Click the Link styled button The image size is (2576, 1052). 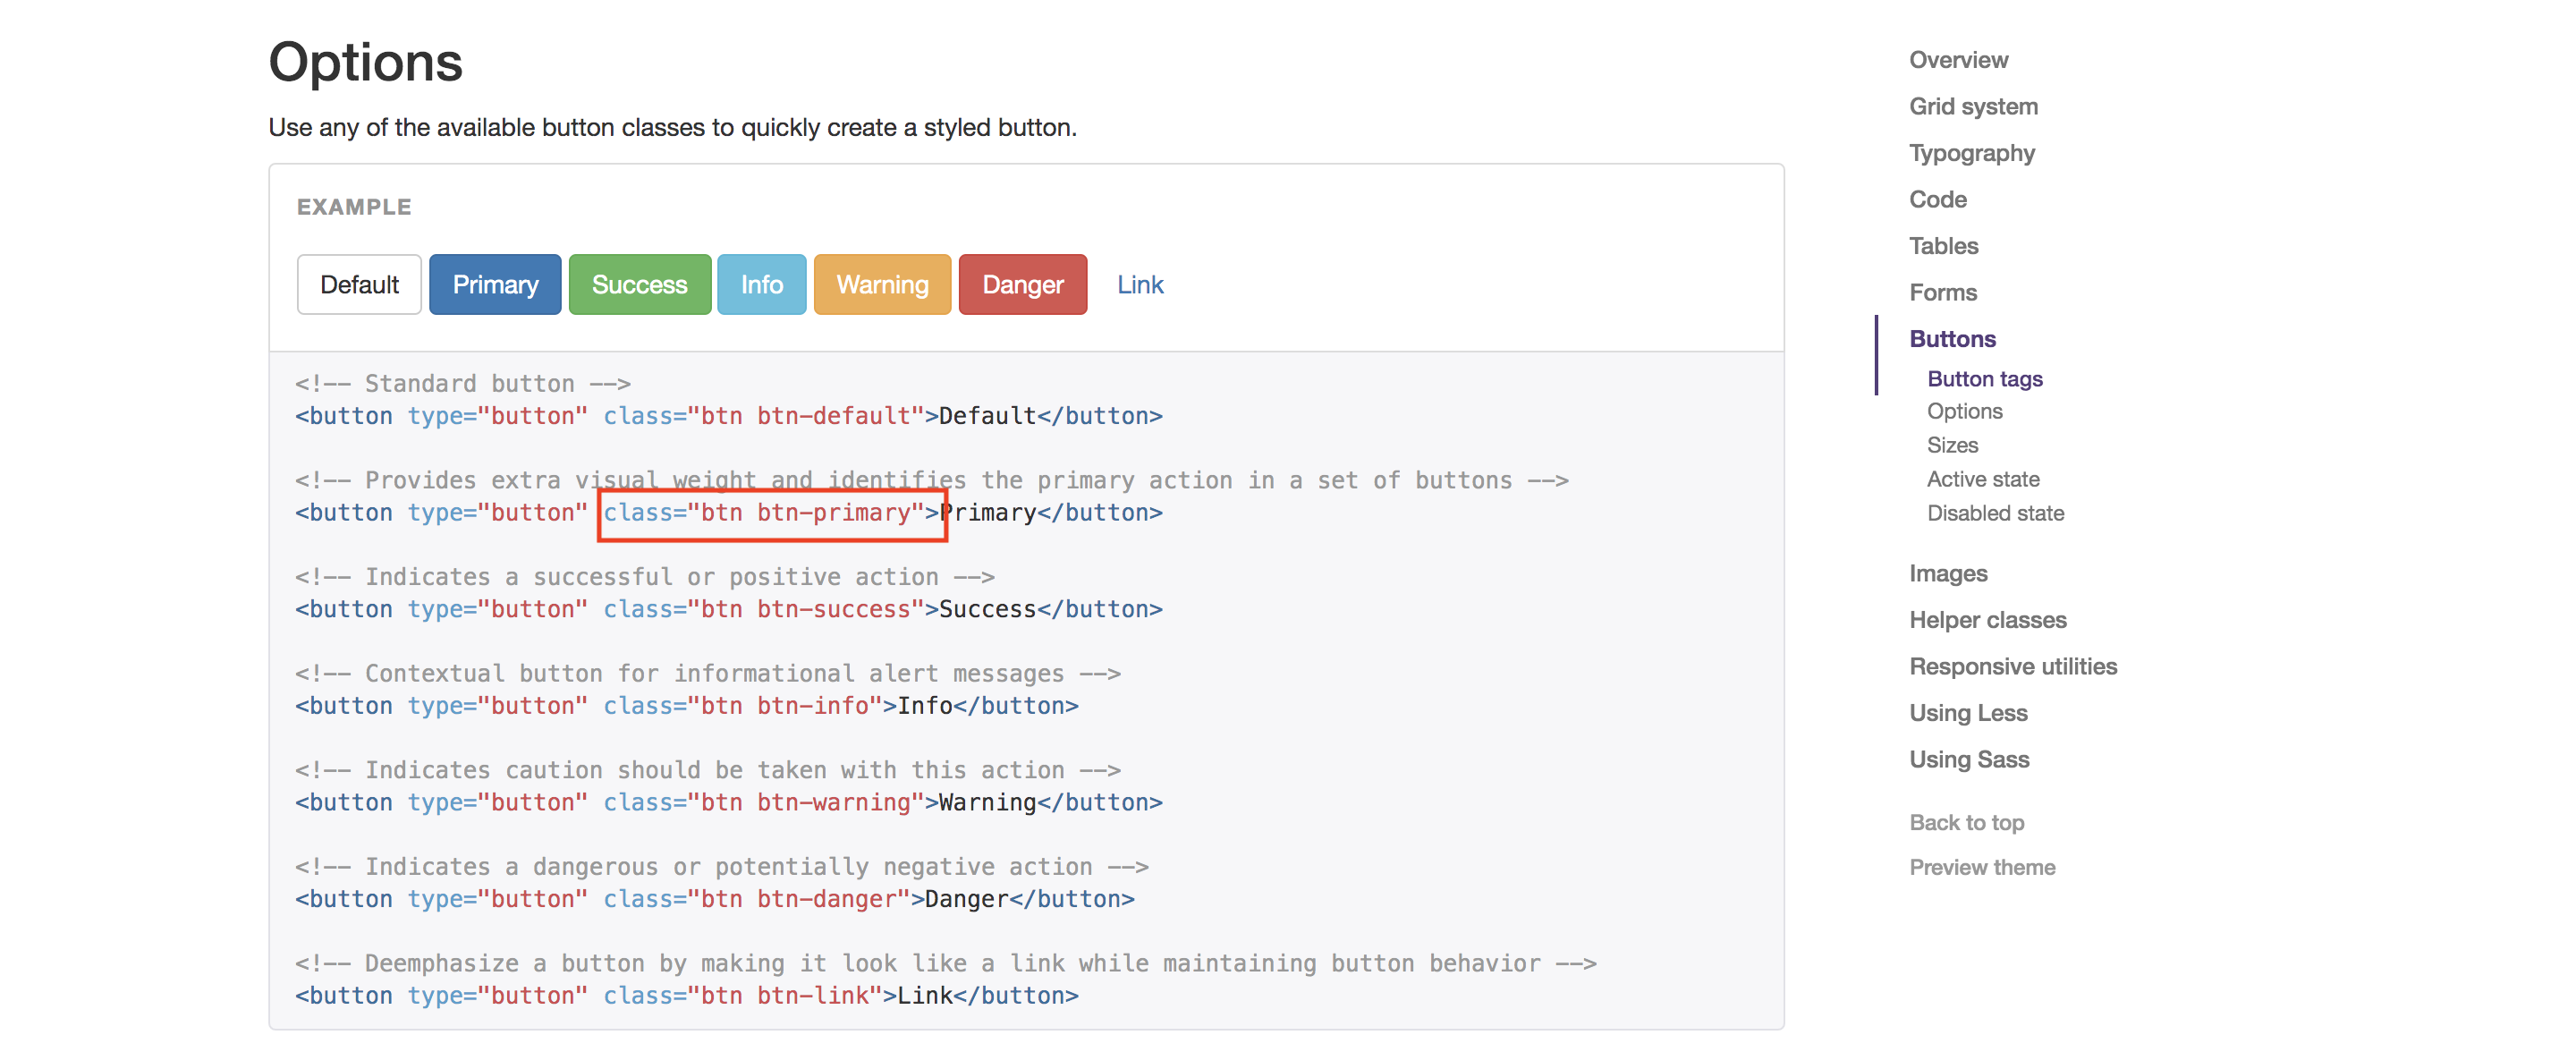1139,285
